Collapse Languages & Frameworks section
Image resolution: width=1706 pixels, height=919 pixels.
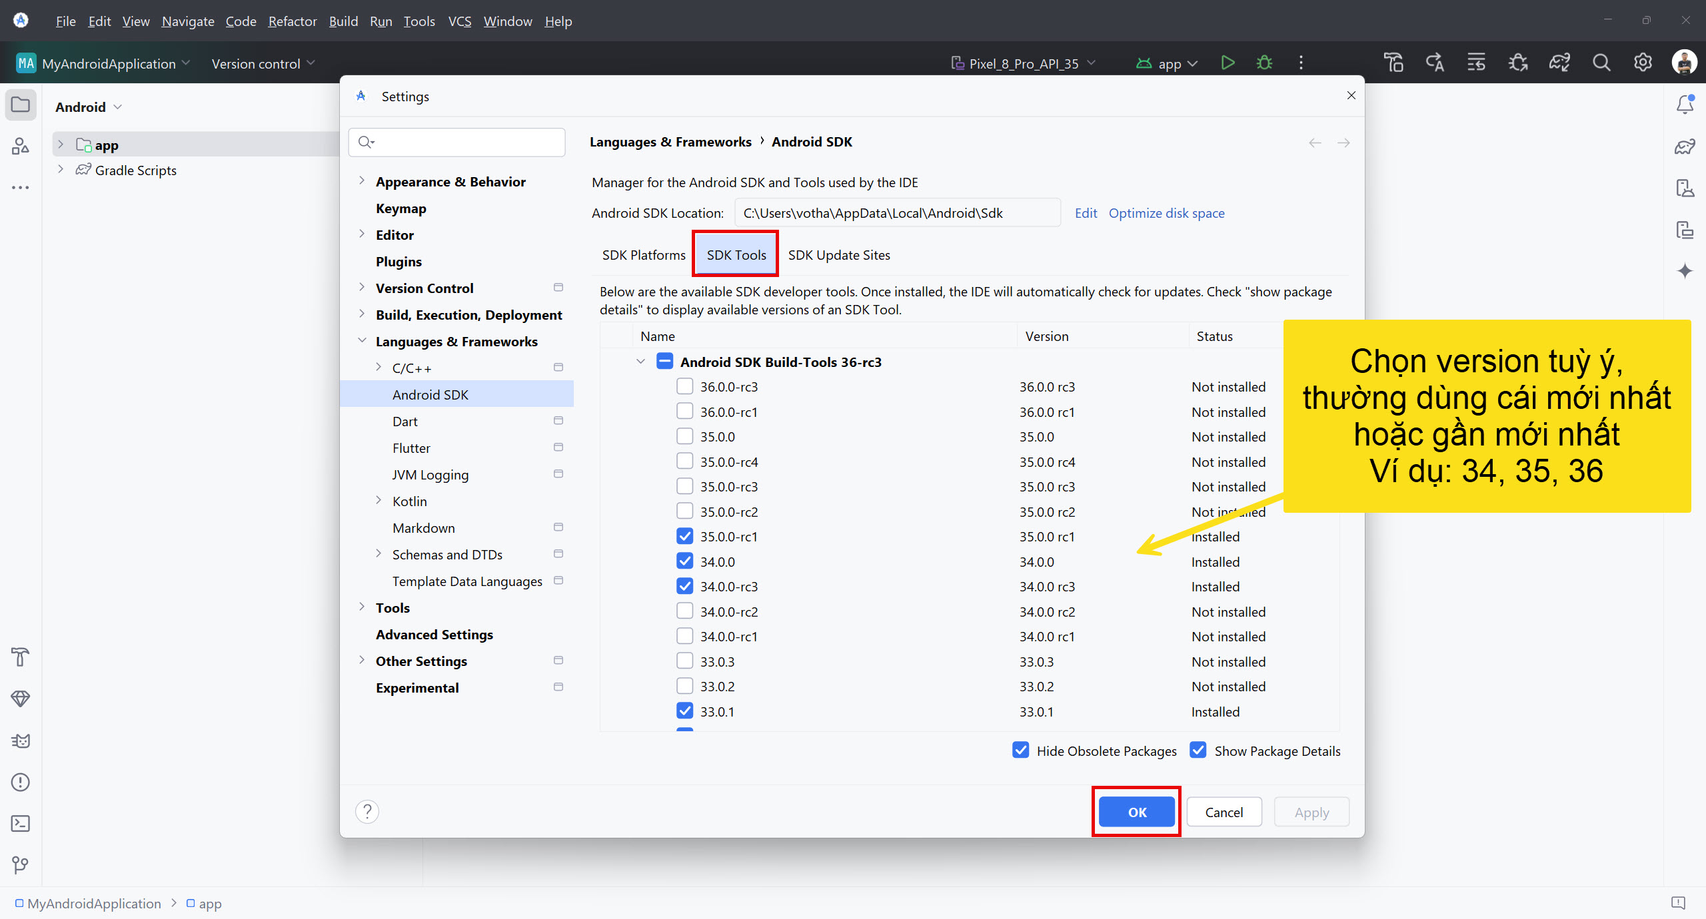[x=362, y=341]
